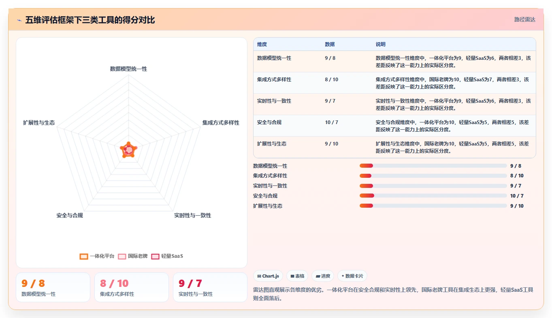Click the radar axis label 实时性与一致性
The image size is (552, 318).
[192, 215]
